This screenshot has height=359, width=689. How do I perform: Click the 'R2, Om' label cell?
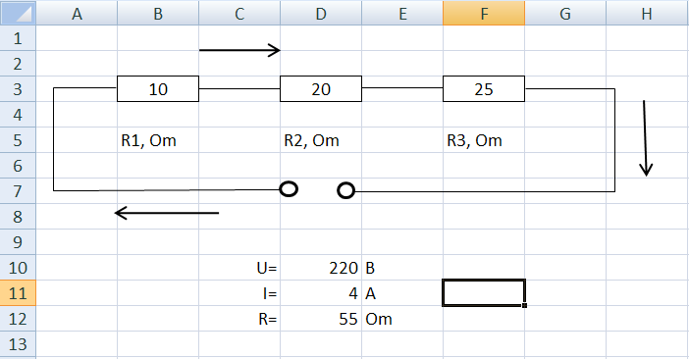(321, 140)
